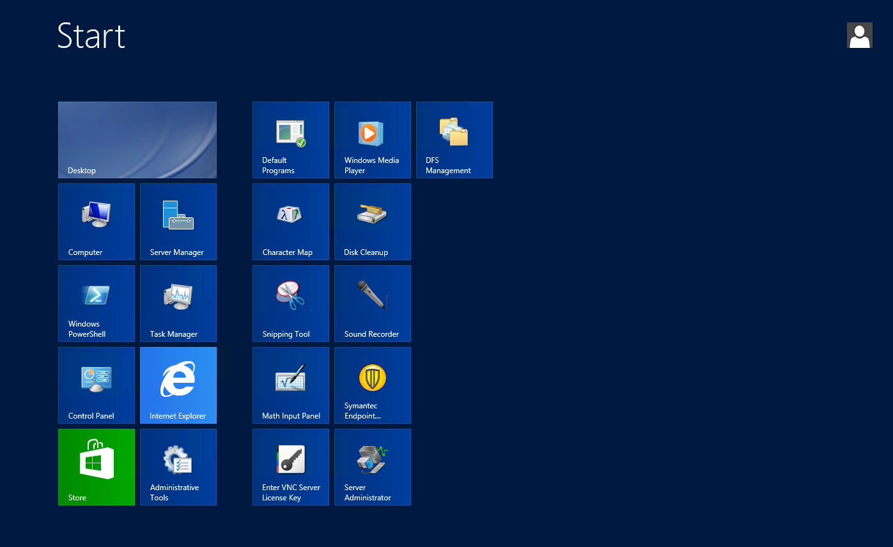893x547 pixels.
Task: Launch Windows Media Player
Action: (373, 140)
